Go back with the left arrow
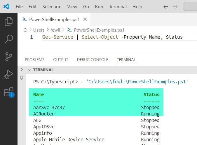Image resolution: width=197 pixels, height=145 pixels. click(166, 6)
